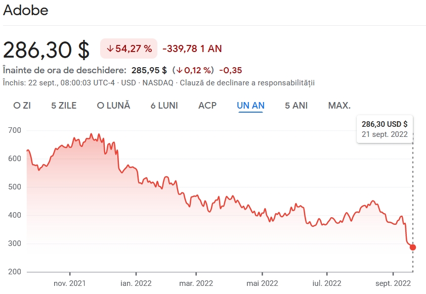The height and width of the screenshot is (294, 426).
Task: Click the large 286,30 $ price
Action: pos(47,50)
